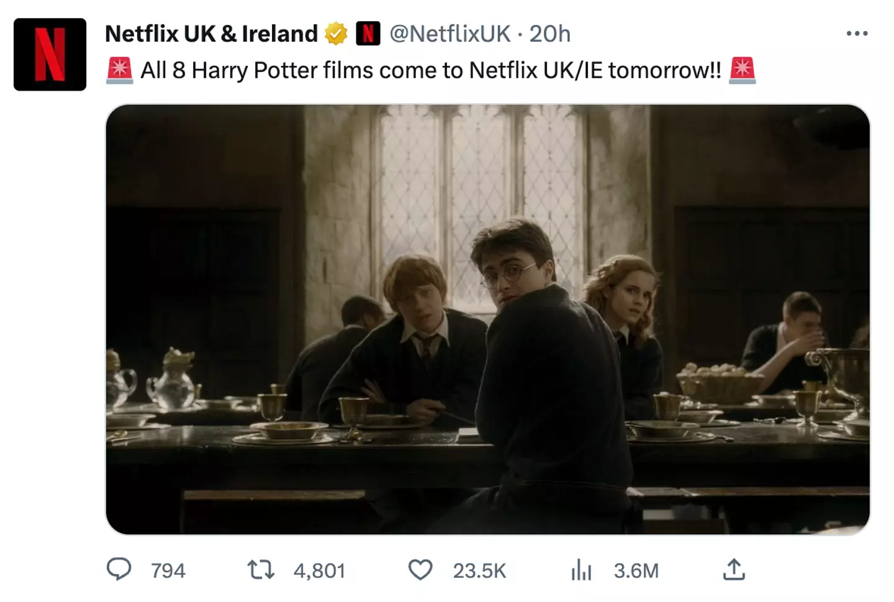Click the reply speech bubble icon
The height and width of the screenshot is (602, 894).
tap(119, 569)
